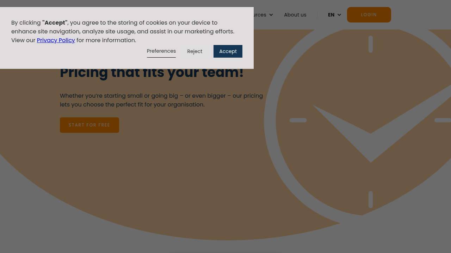451x253 pixels.
Task: Follow the Privacy Policy link
Action: coord(56,40)
